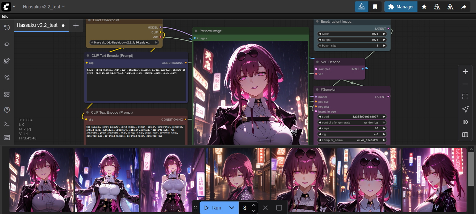Click the workflow history icon in the sidebar
Image resolution: width=476 pixels, height=214 pixels.
7,27
